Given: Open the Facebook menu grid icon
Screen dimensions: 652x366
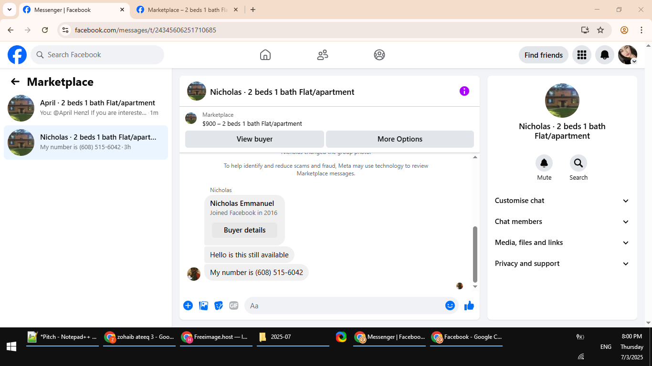Looking at the screenshot, I should point(581,55).
